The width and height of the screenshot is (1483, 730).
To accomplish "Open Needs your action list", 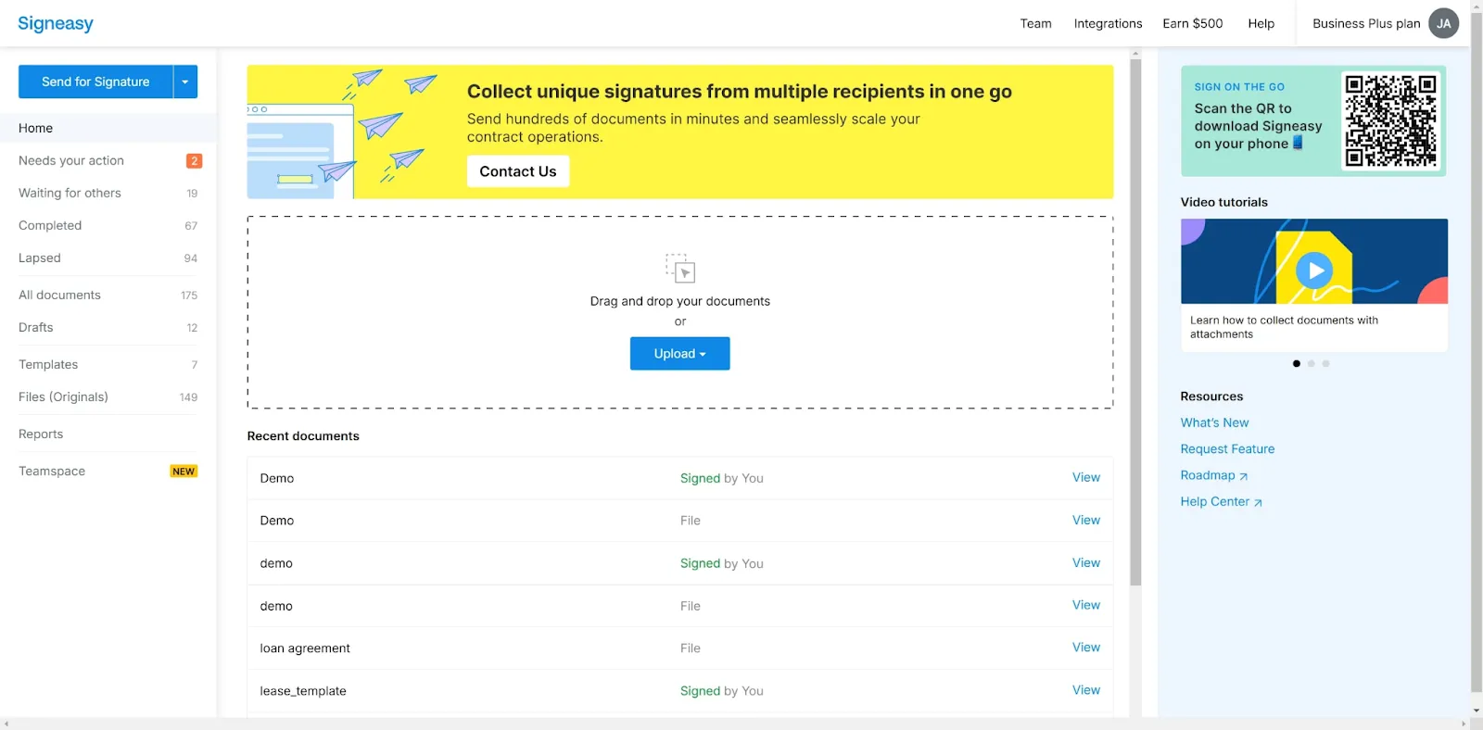I will pyautogui.click(x=108, y=160).
